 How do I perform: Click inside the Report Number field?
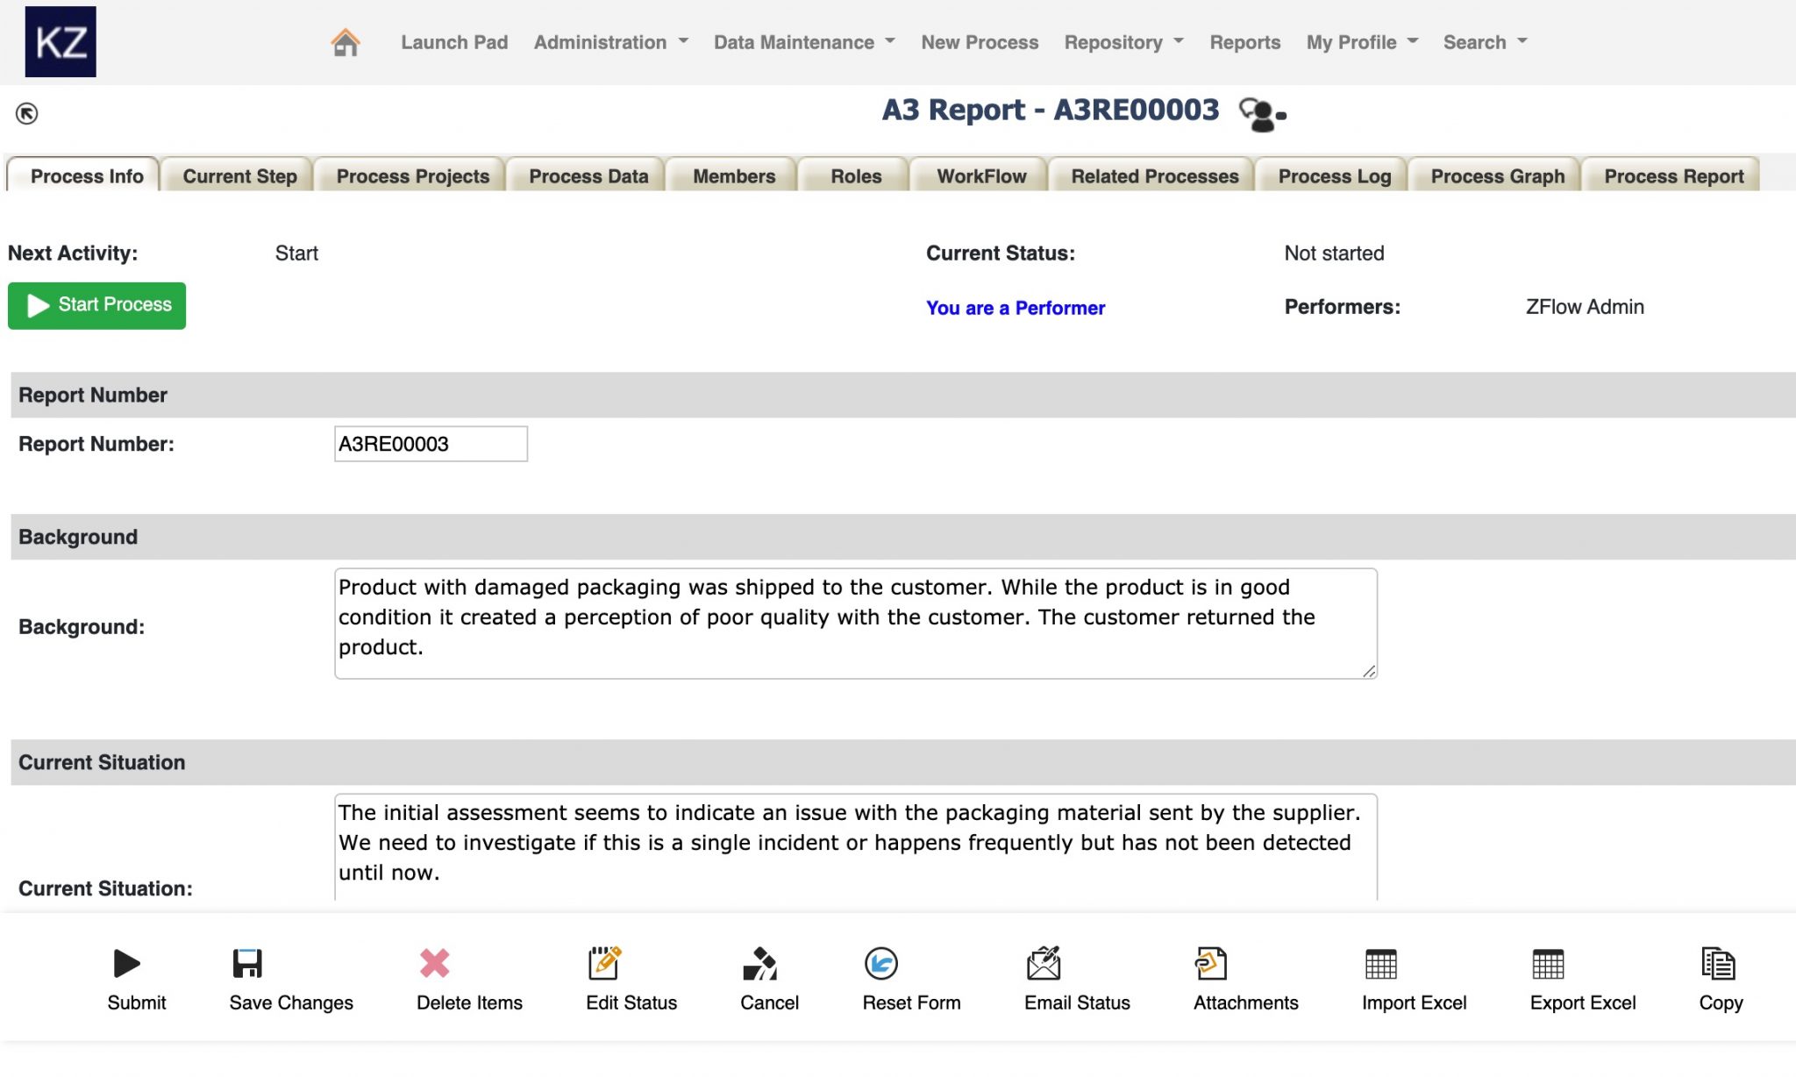click(x=430, y=444)
